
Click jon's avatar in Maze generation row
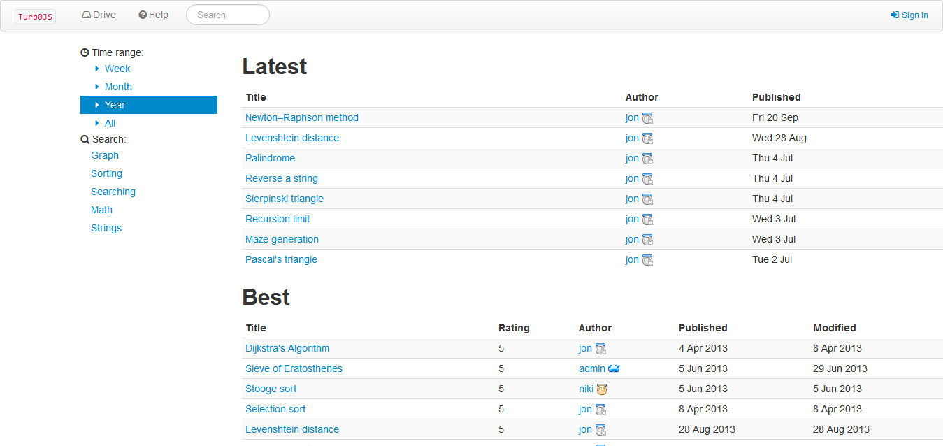[x=647, y=240]
